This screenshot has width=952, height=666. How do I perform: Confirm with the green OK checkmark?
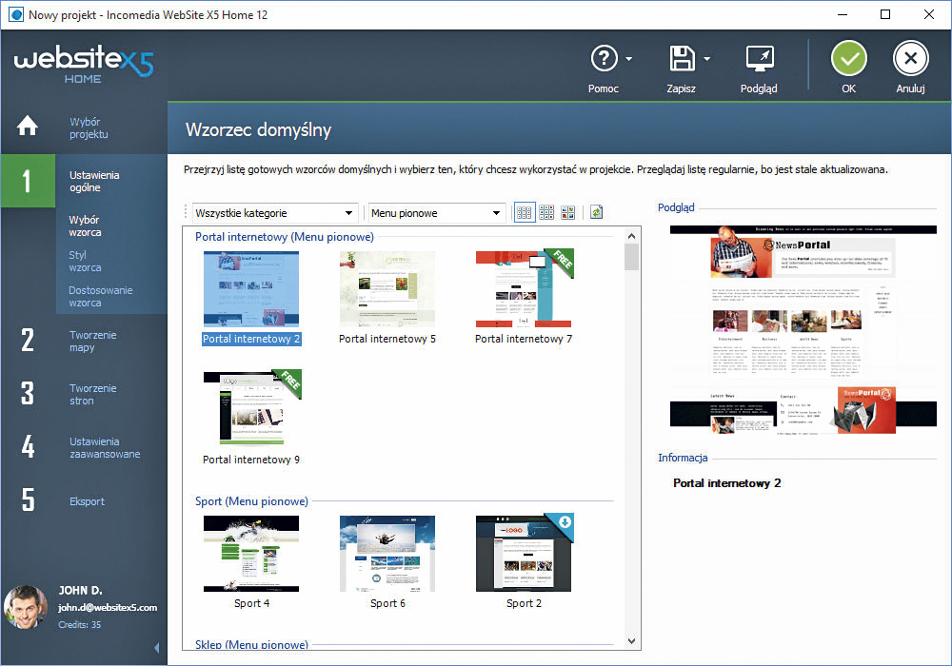pyautogui.click(x=848, y=59)
